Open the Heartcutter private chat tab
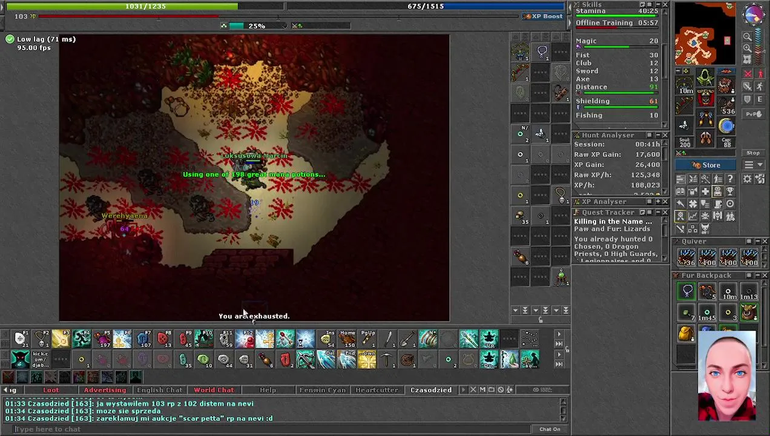The width and height of the screenshot is (770, 436). (x=377, y=390)
